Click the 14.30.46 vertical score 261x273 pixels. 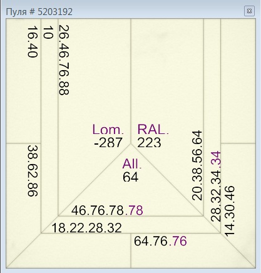pos(230,211)
